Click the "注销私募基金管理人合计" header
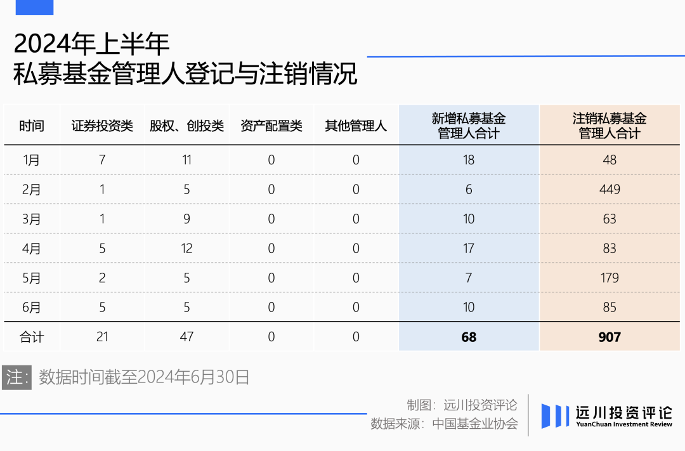Viewport: 685px width, 451px height. click(x=610, y=126)
